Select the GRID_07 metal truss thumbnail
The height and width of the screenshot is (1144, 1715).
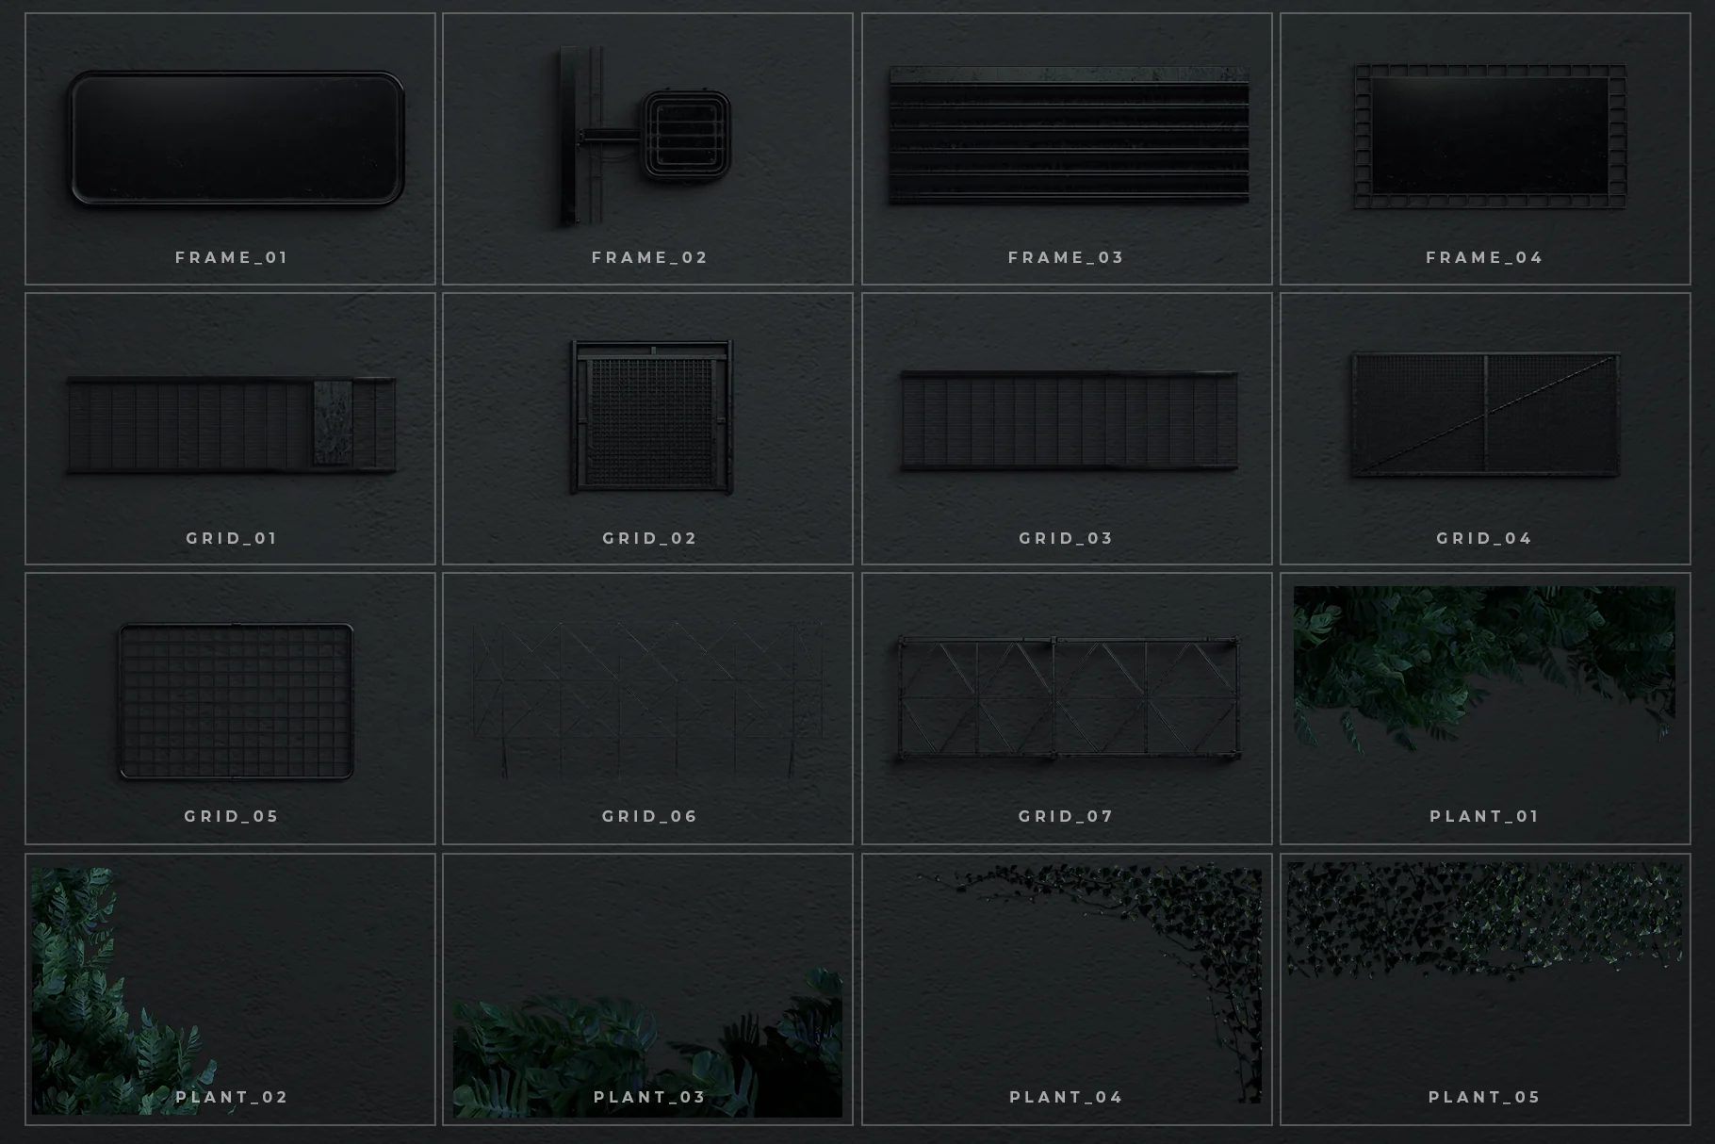(1067, 709)
